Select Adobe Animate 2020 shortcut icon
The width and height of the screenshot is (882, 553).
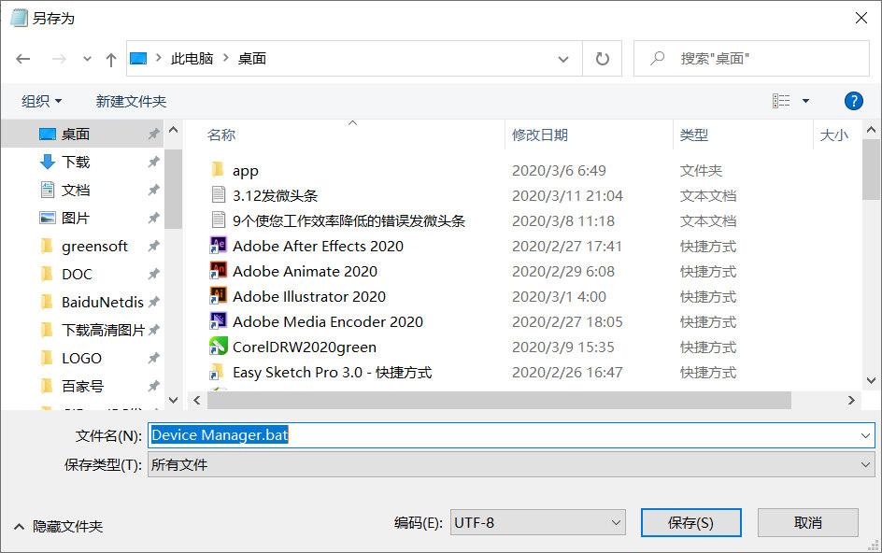[x=219, y=271]
